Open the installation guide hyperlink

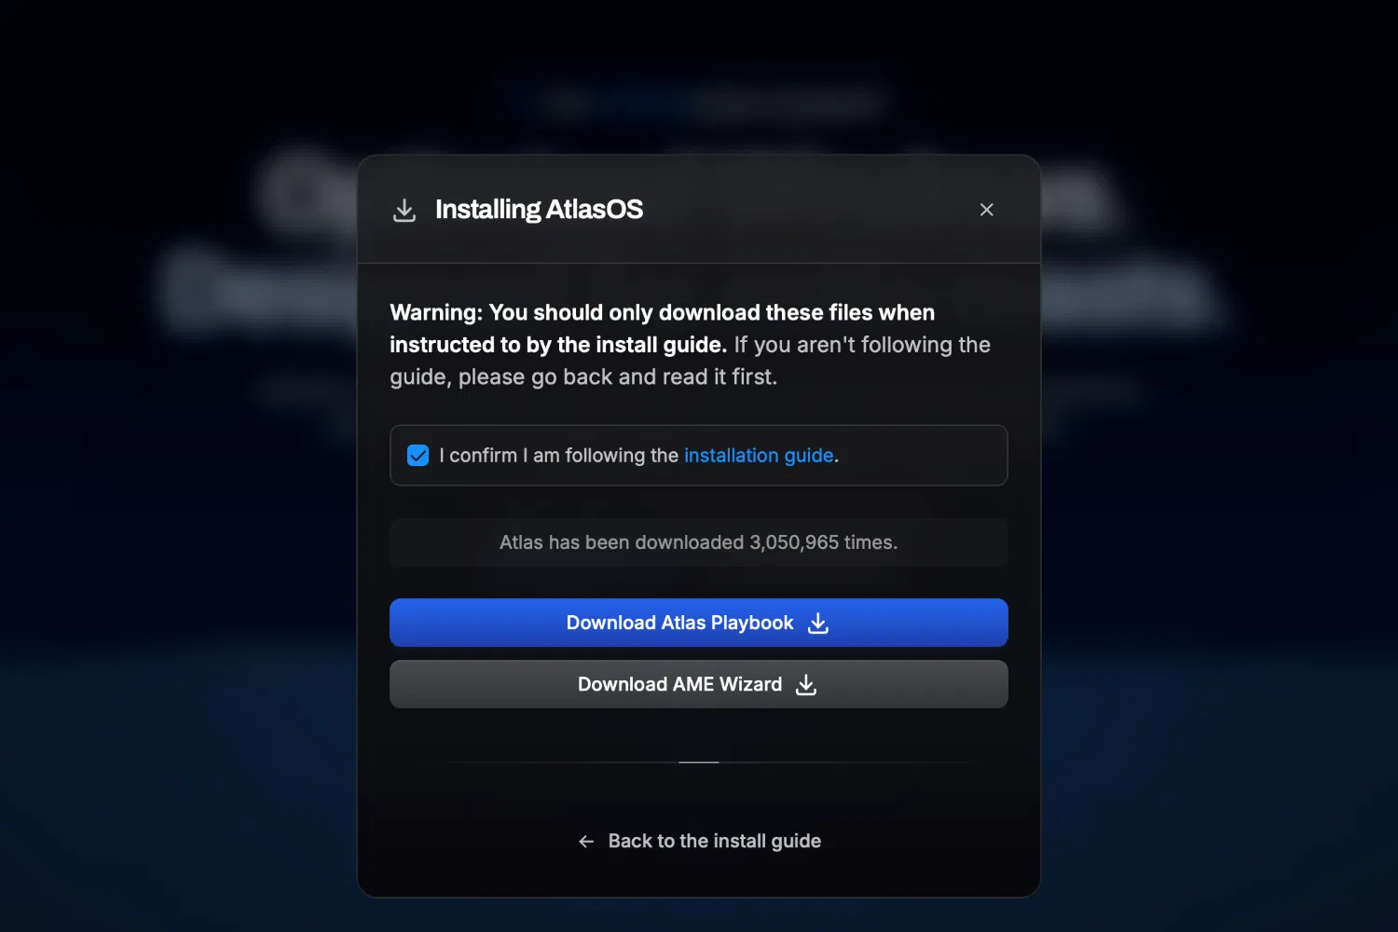[x=759, y=456]
